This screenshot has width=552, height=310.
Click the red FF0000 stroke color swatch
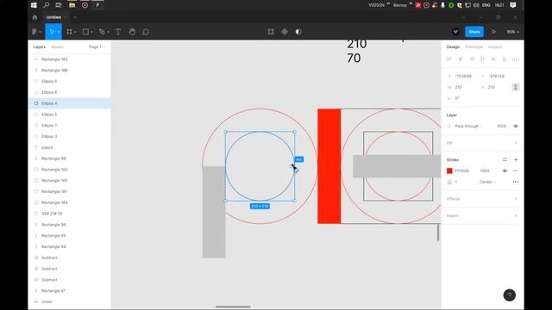pyautogui.click(x=449, y=170)
